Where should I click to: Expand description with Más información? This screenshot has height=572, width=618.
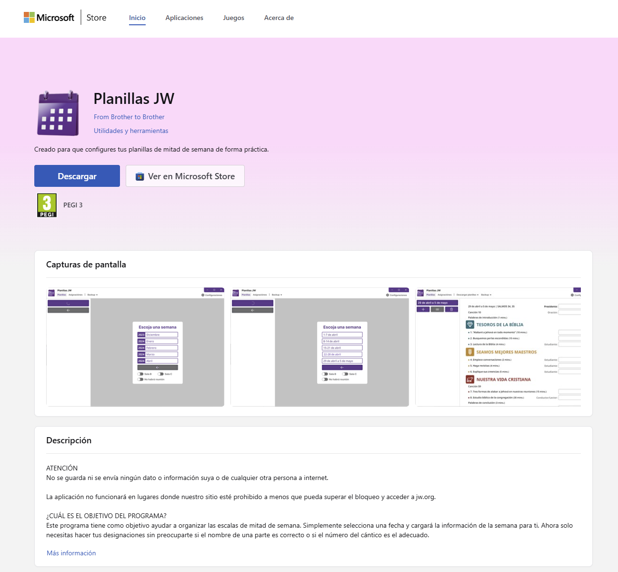[71, 553]
